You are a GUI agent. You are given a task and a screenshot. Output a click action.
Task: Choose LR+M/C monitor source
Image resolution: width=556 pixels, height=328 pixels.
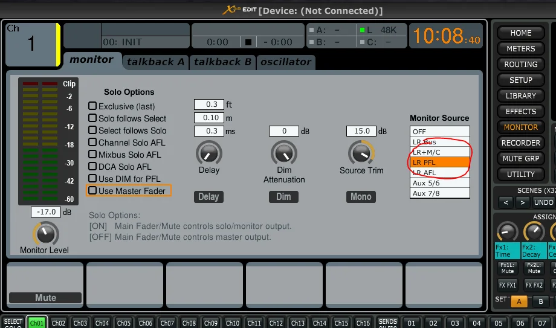440,152
